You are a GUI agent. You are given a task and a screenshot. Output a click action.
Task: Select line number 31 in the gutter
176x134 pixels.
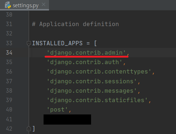[9, 24]
